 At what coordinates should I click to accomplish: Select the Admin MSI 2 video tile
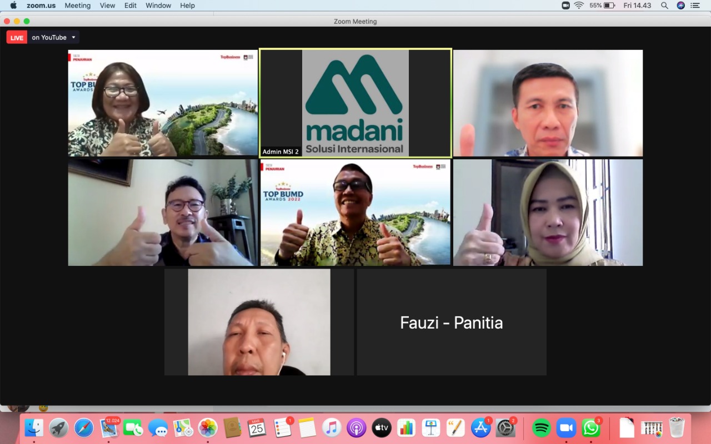pyautogui.click(x=355, y=103)
